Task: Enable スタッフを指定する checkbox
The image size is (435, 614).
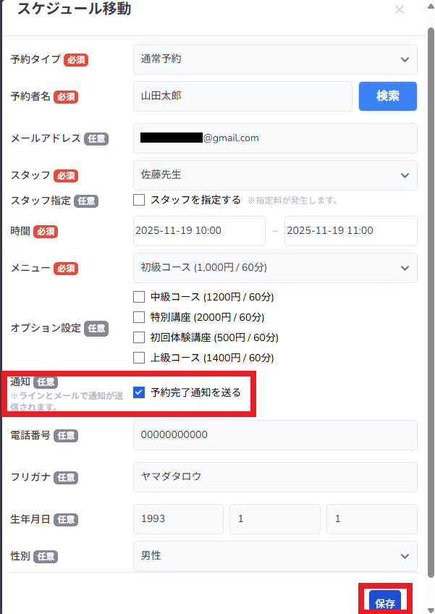Action: [140, 200]
